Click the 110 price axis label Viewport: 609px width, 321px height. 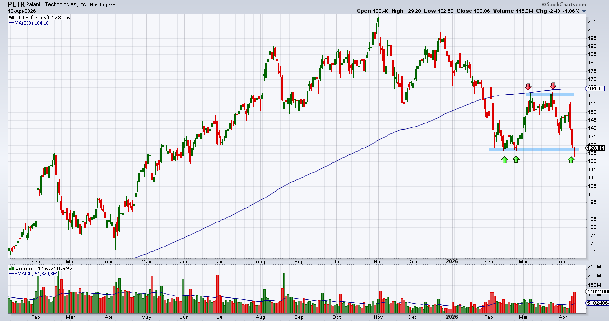[x=591, y=178]
